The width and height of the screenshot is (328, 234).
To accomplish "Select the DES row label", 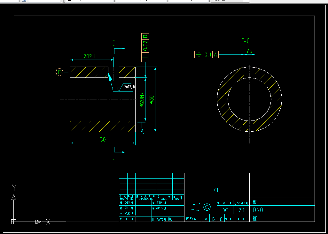I will tap(127, 203).
